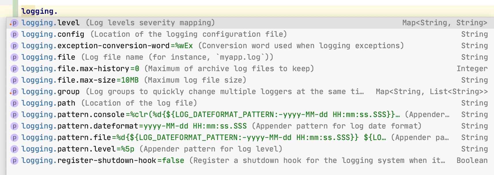Choose logging.file.max-history=0 suggestion
The width and height of the screenshot is (494, 175).
(250, 69)
